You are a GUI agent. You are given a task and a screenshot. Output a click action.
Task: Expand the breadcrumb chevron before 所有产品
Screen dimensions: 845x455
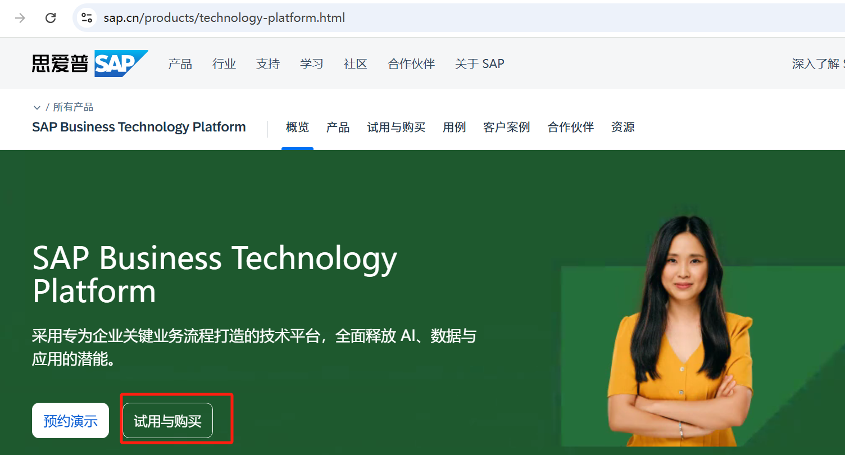(37, 107)
